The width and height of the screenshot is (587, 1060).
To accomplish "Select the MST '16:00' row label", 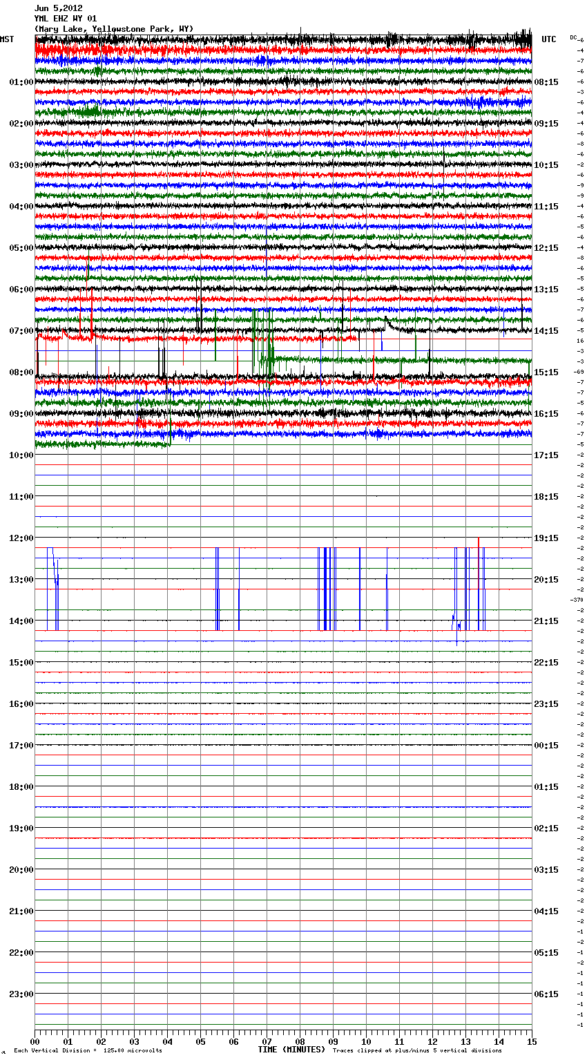I will pyautogui.click(x=21, y=704).
